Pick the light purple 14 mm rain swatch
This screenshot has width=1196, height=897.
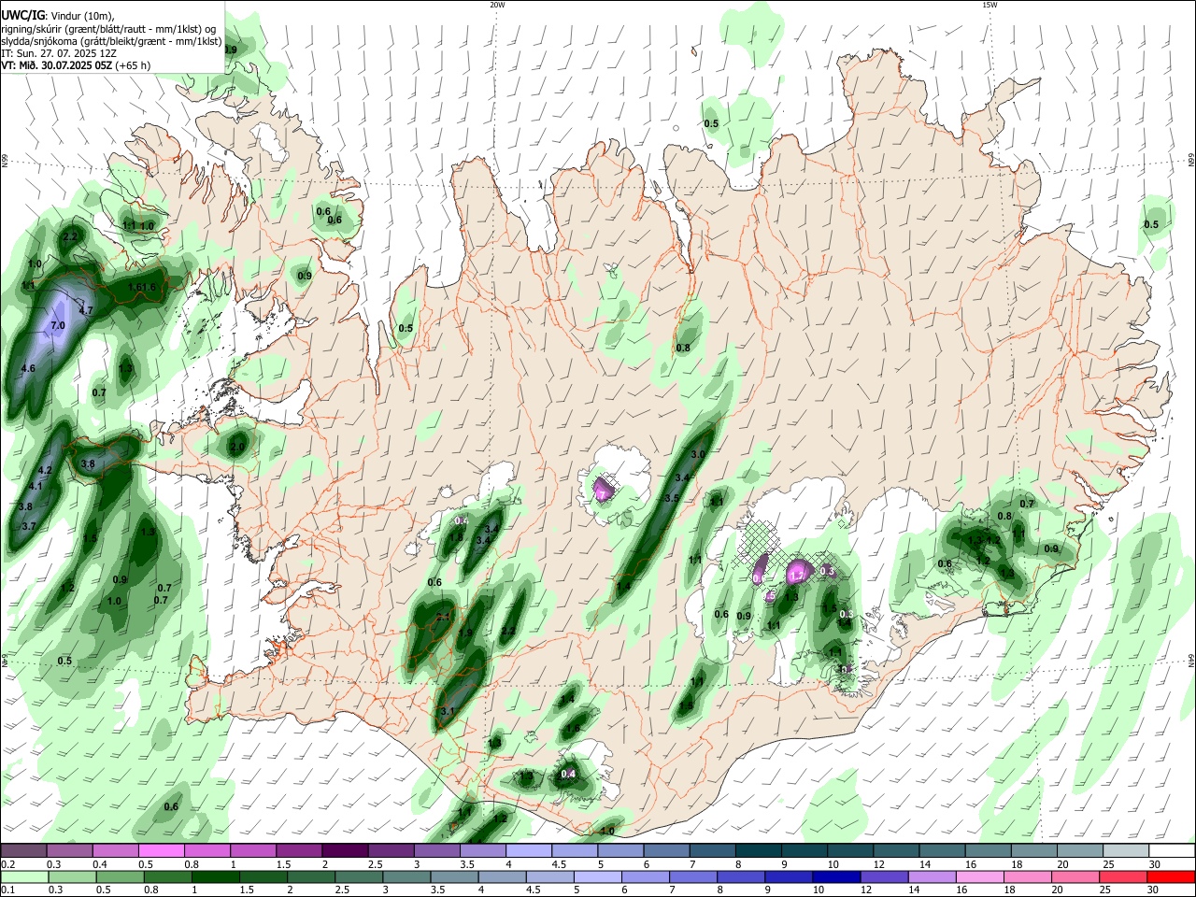tap(931, 876)
